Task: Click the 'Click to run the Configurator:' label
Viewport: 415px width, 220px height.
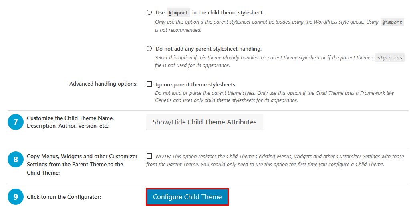Action: pyautogui.click(x=64, y=197)
